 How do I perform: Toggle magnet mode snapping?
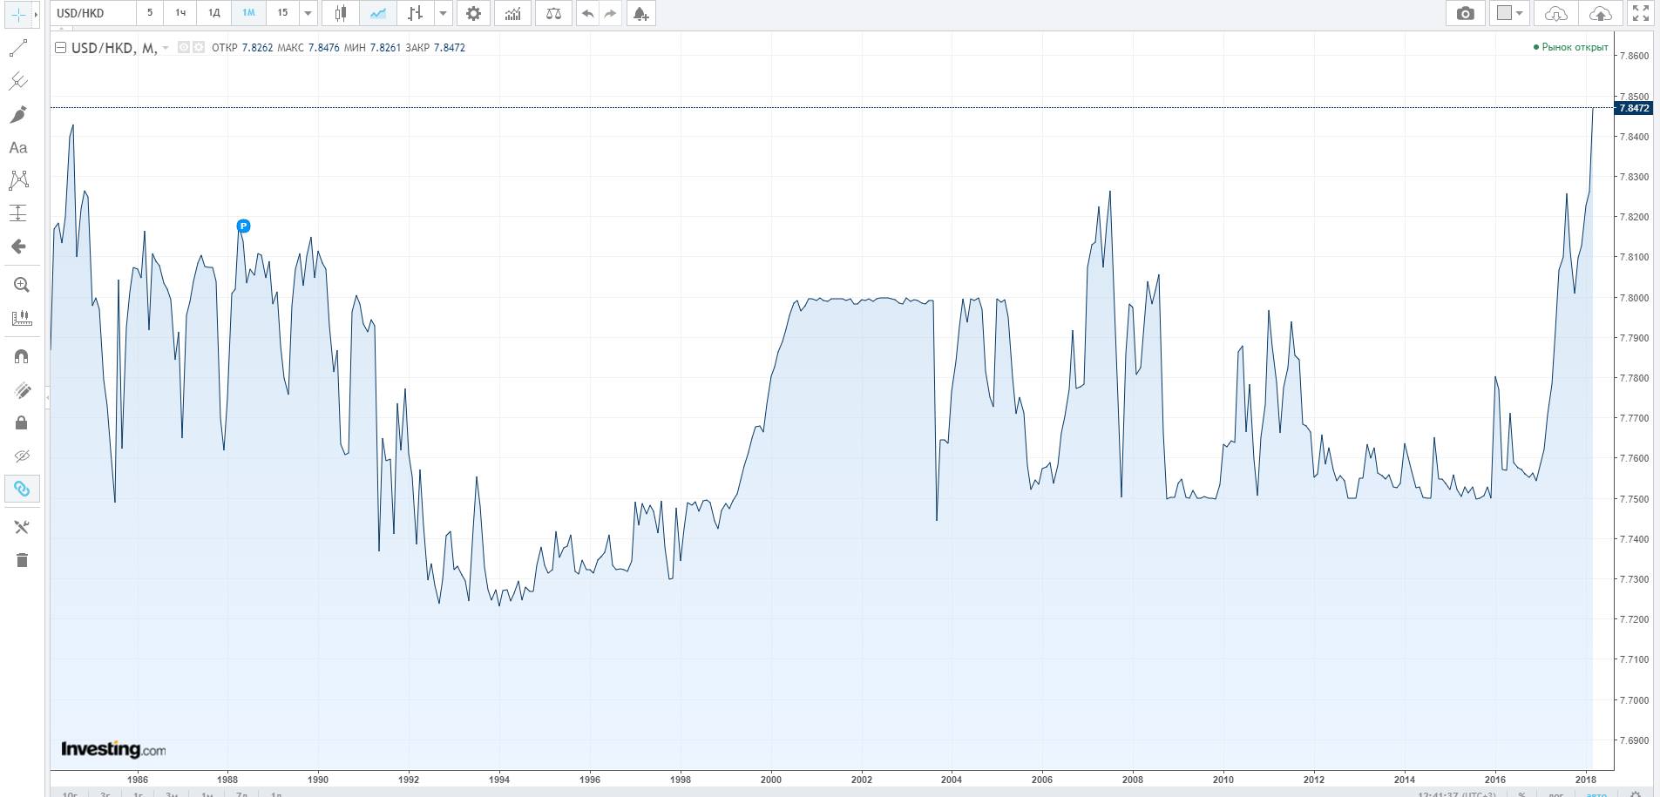tap(21, 356)
